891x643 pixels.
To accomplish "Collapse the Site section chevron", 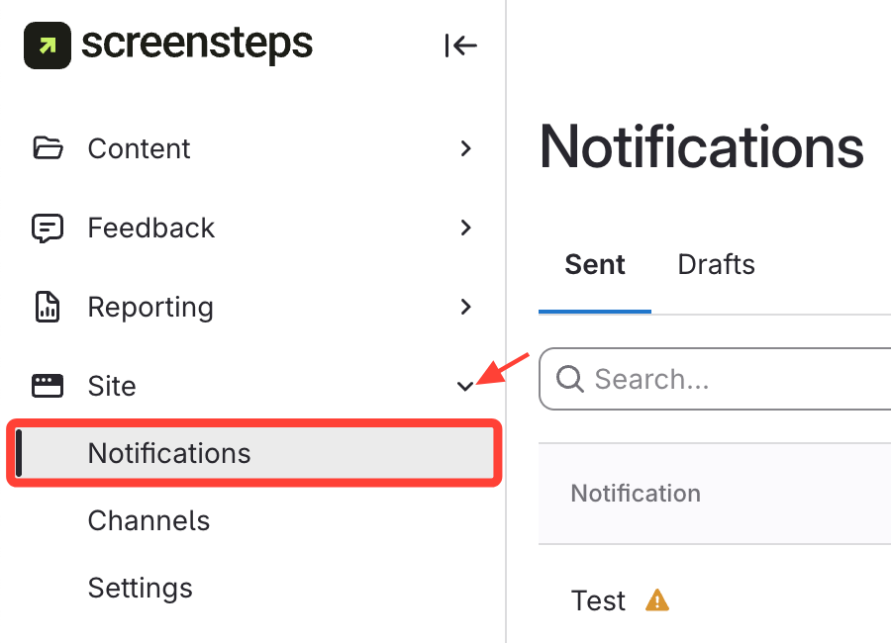I will (x=465, y=386).
